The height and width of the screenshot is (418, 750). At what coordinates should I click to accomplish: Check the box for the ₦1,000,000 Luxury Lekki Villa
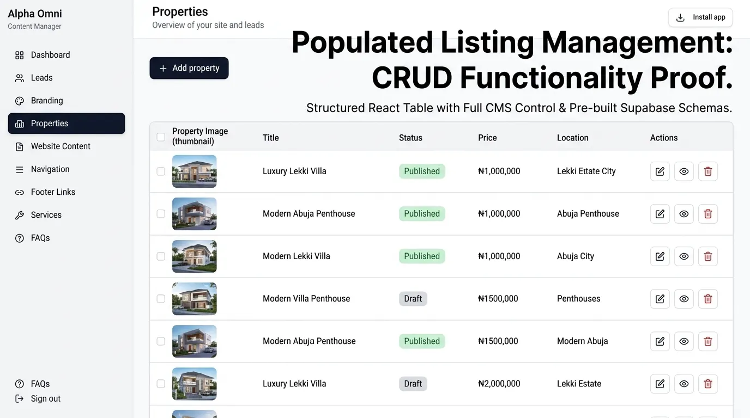tap(161, 171)
